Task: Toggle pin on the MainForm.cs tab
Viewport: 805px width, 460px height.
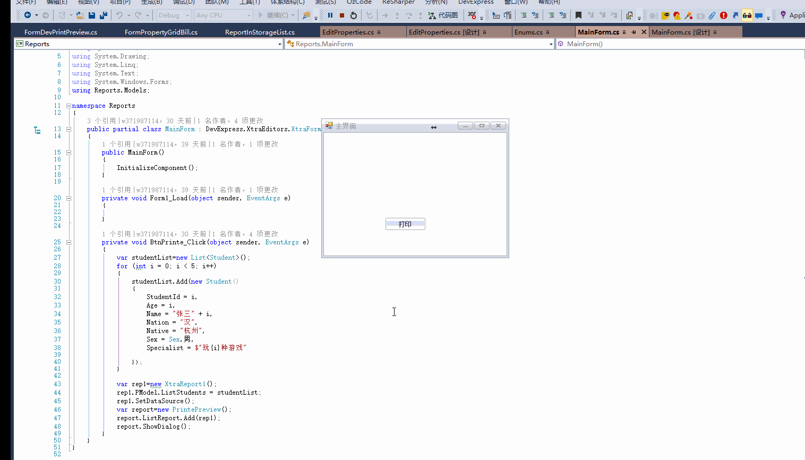Action: click(633, 32)
